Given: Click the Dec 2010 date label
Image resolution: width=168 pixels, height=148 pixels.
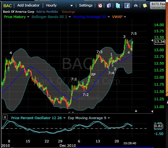Looking at the screenshot, I should (x=68, y=146).
